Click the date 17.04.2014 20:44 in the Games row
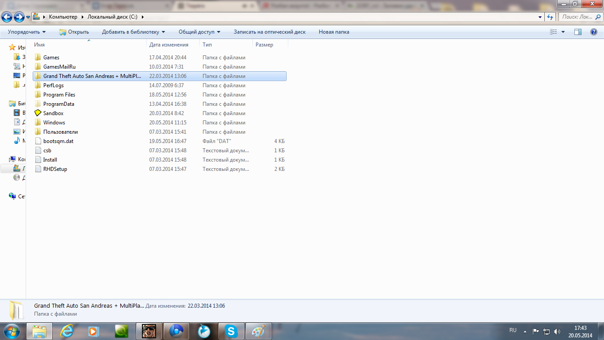Image resolution: width=604 pixels, height=340 pixels. [x=168, y=58]
